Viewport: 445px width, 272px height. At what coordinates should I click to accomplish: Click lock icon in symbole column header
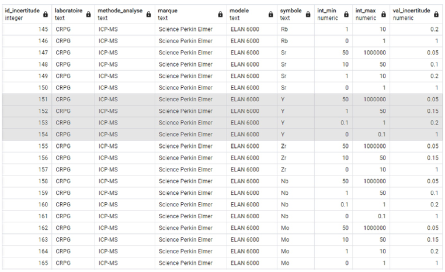point(308,15)
